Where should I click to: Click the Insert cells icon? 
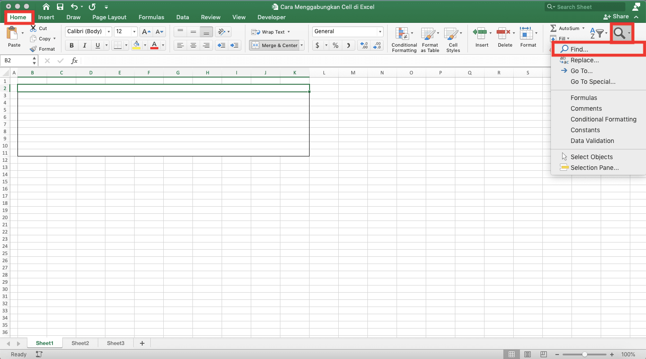[480, 32]
